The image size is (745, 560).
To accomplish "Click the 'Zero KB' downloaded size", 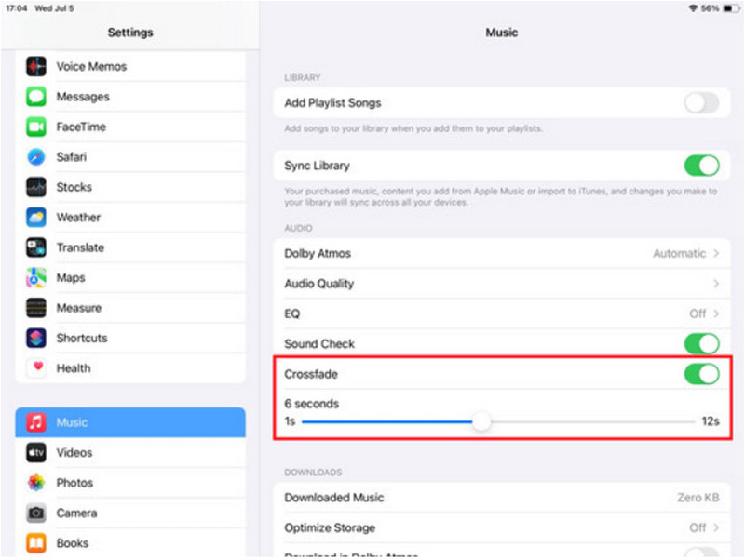I will tap(698, 498).
